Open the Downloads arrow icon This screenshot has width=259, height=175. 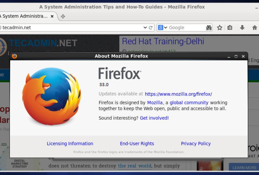click(242, 28)
